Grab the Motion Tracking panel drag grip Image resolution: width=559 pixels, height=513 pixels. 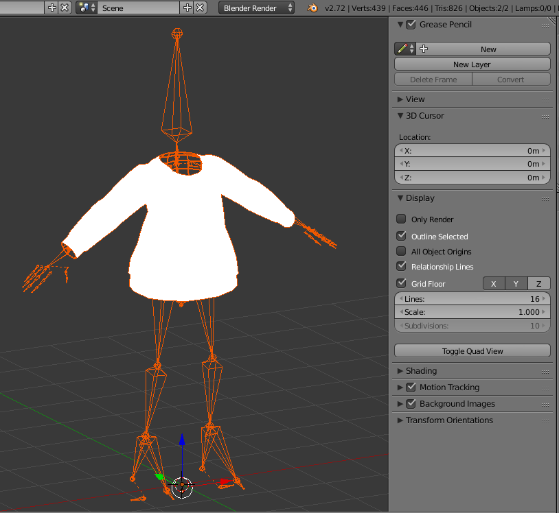tap(545, 388)
